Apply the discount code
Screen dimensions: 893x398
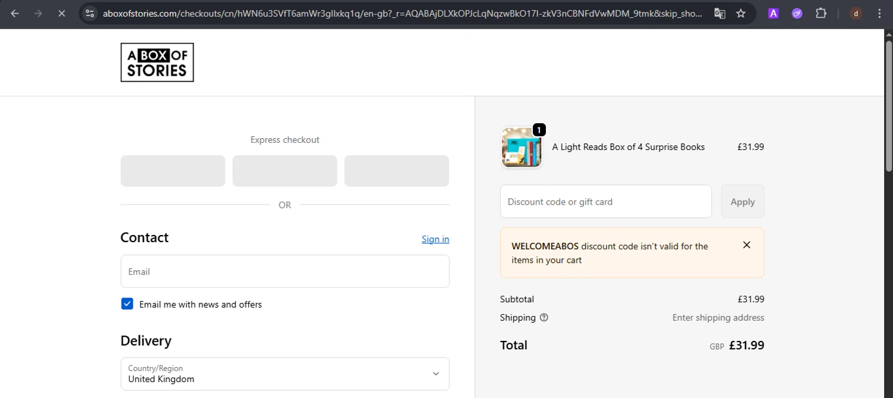(x=742, y=202)
